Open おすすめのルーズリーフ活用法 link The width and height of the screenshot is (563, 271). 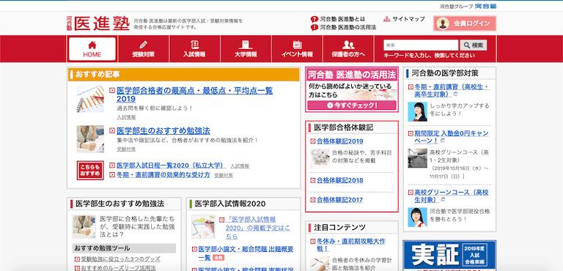coord(118,268)
